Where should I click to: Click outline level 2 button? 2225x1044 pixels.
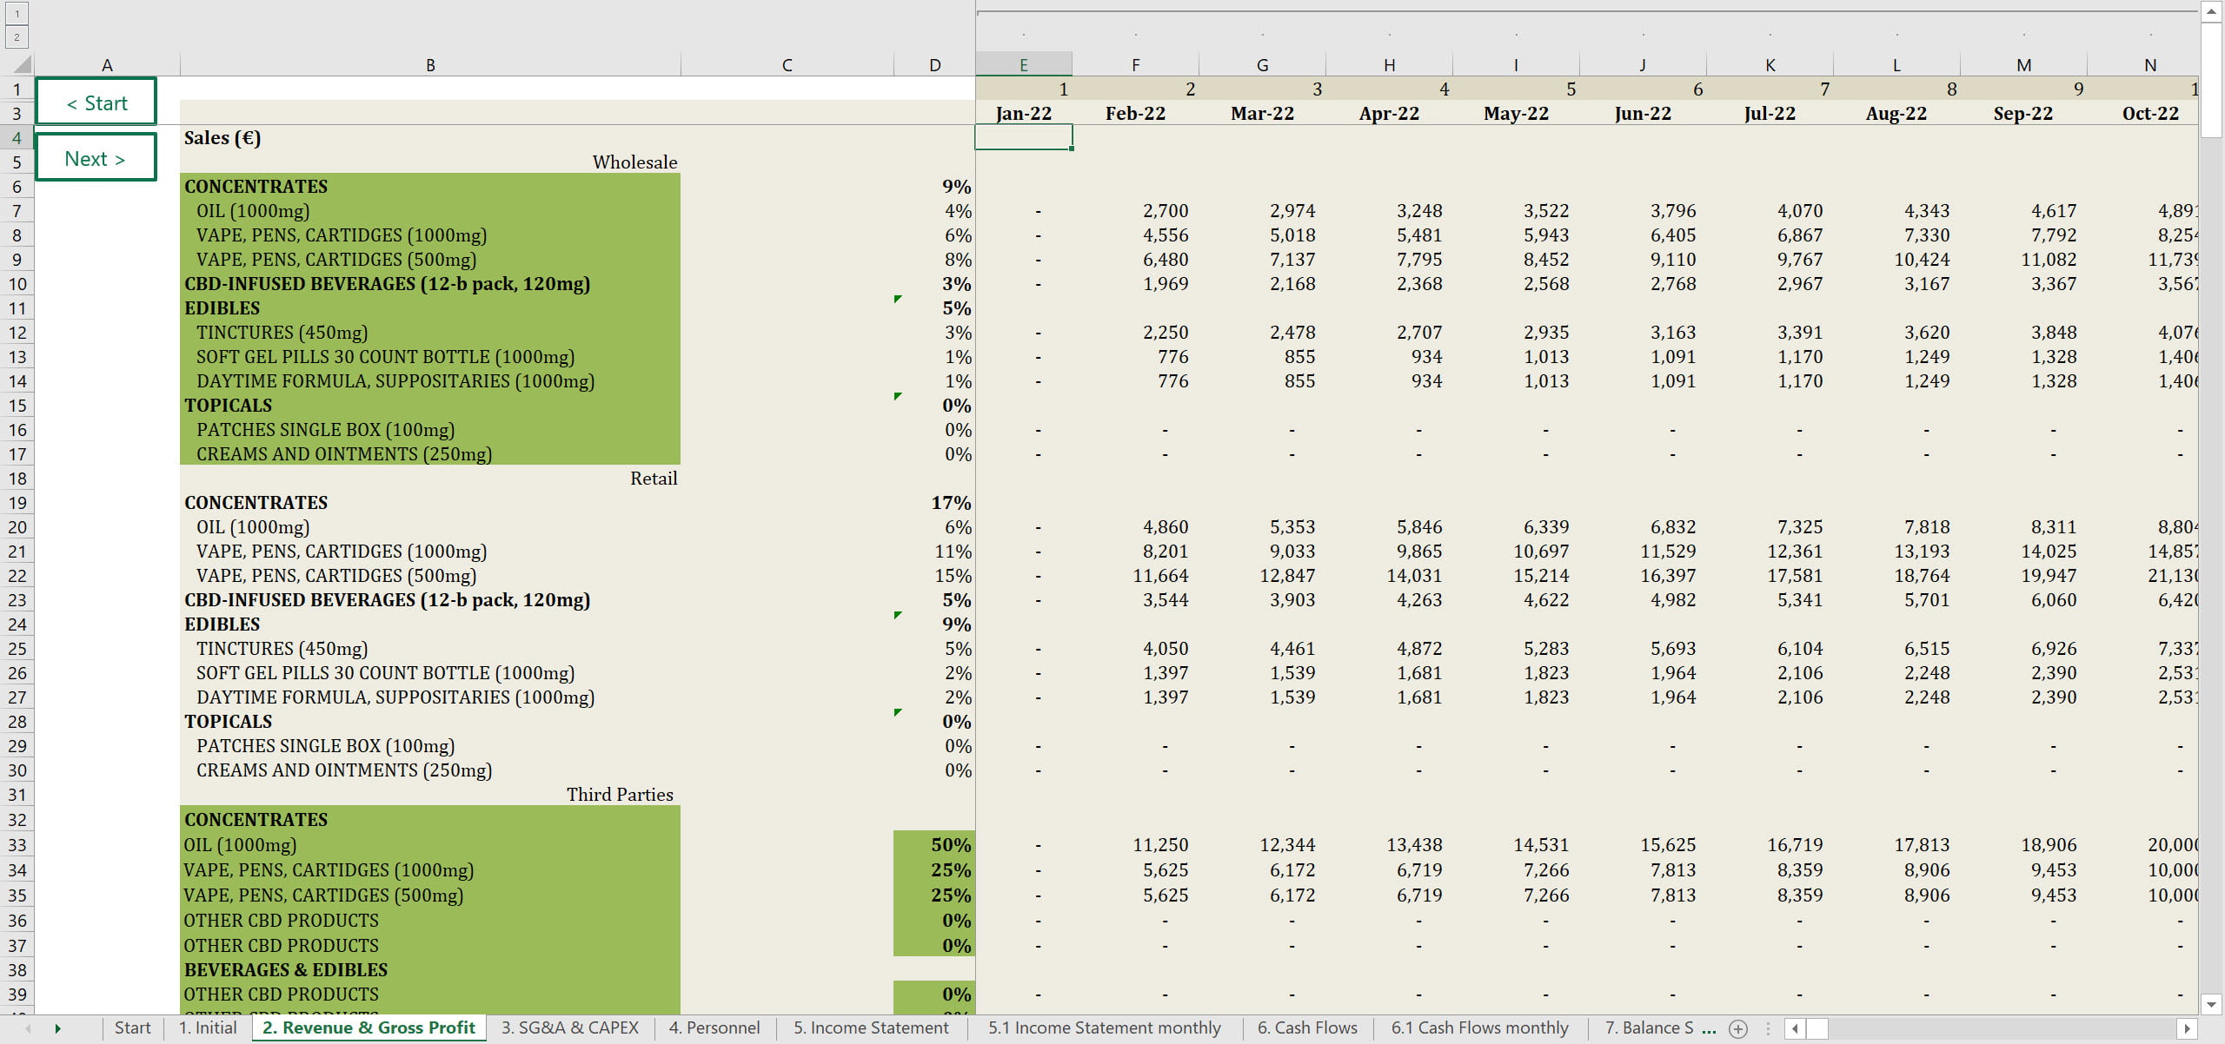17,36
